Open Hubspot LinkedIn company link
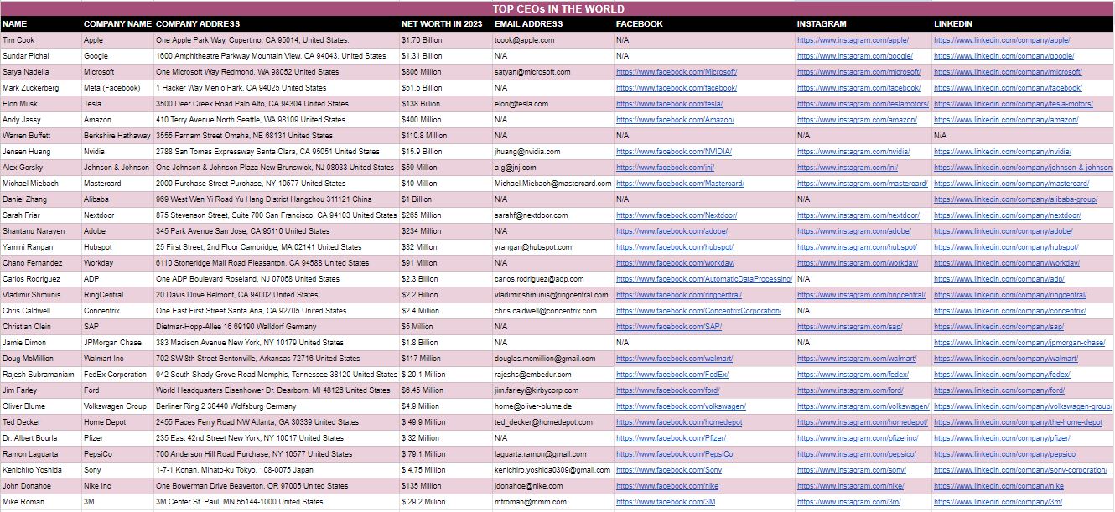The width and height of the screenshot is (1115, 512). pyautogui.click(x=1006, y=247)
